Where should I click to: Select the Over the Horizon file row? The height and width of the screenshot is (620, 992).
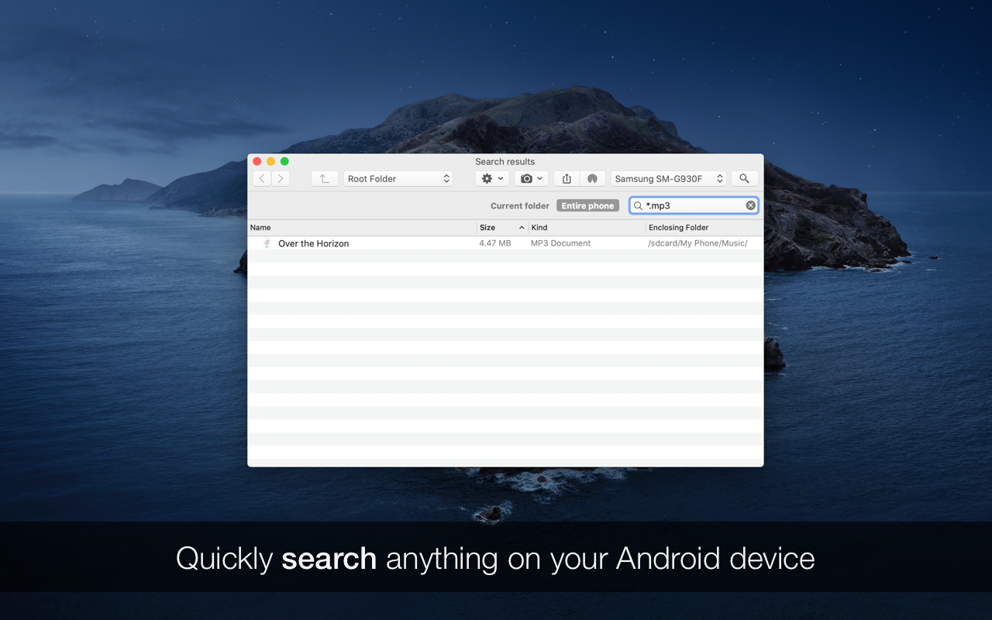[x=505, y=243]
